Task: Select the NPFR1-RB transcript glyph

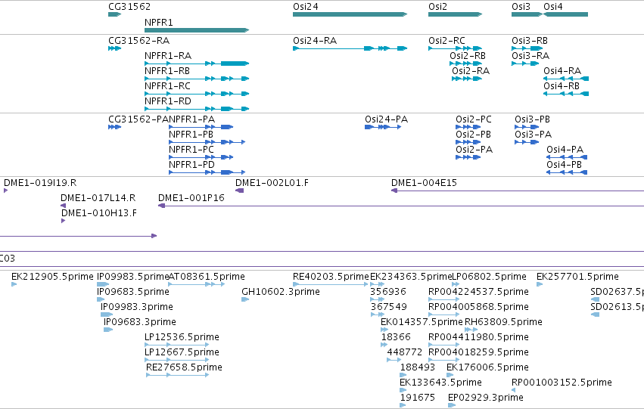Action: [197, 79]
